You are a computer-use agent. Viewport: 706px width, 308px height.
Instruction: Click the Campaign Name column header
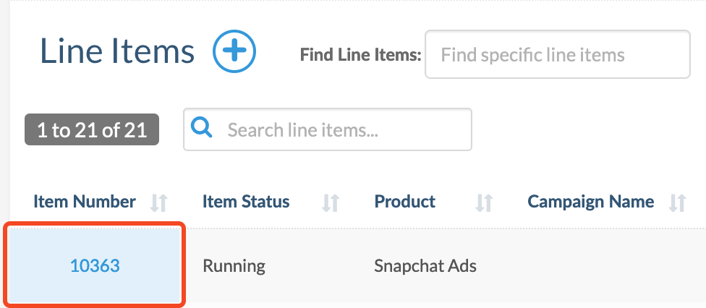[591, 201]
